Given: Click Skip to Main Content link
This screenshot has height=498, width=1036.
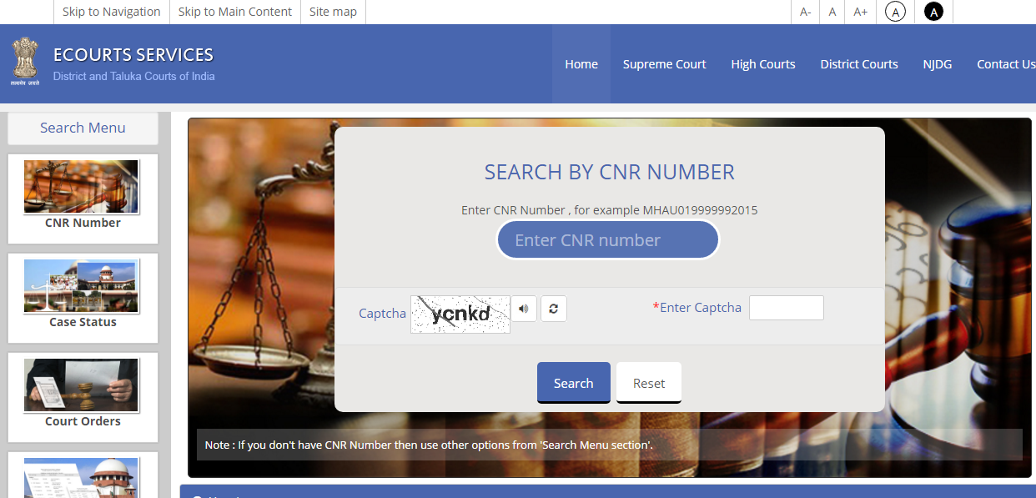Looking at the screenshot, I should coord(235,12).
